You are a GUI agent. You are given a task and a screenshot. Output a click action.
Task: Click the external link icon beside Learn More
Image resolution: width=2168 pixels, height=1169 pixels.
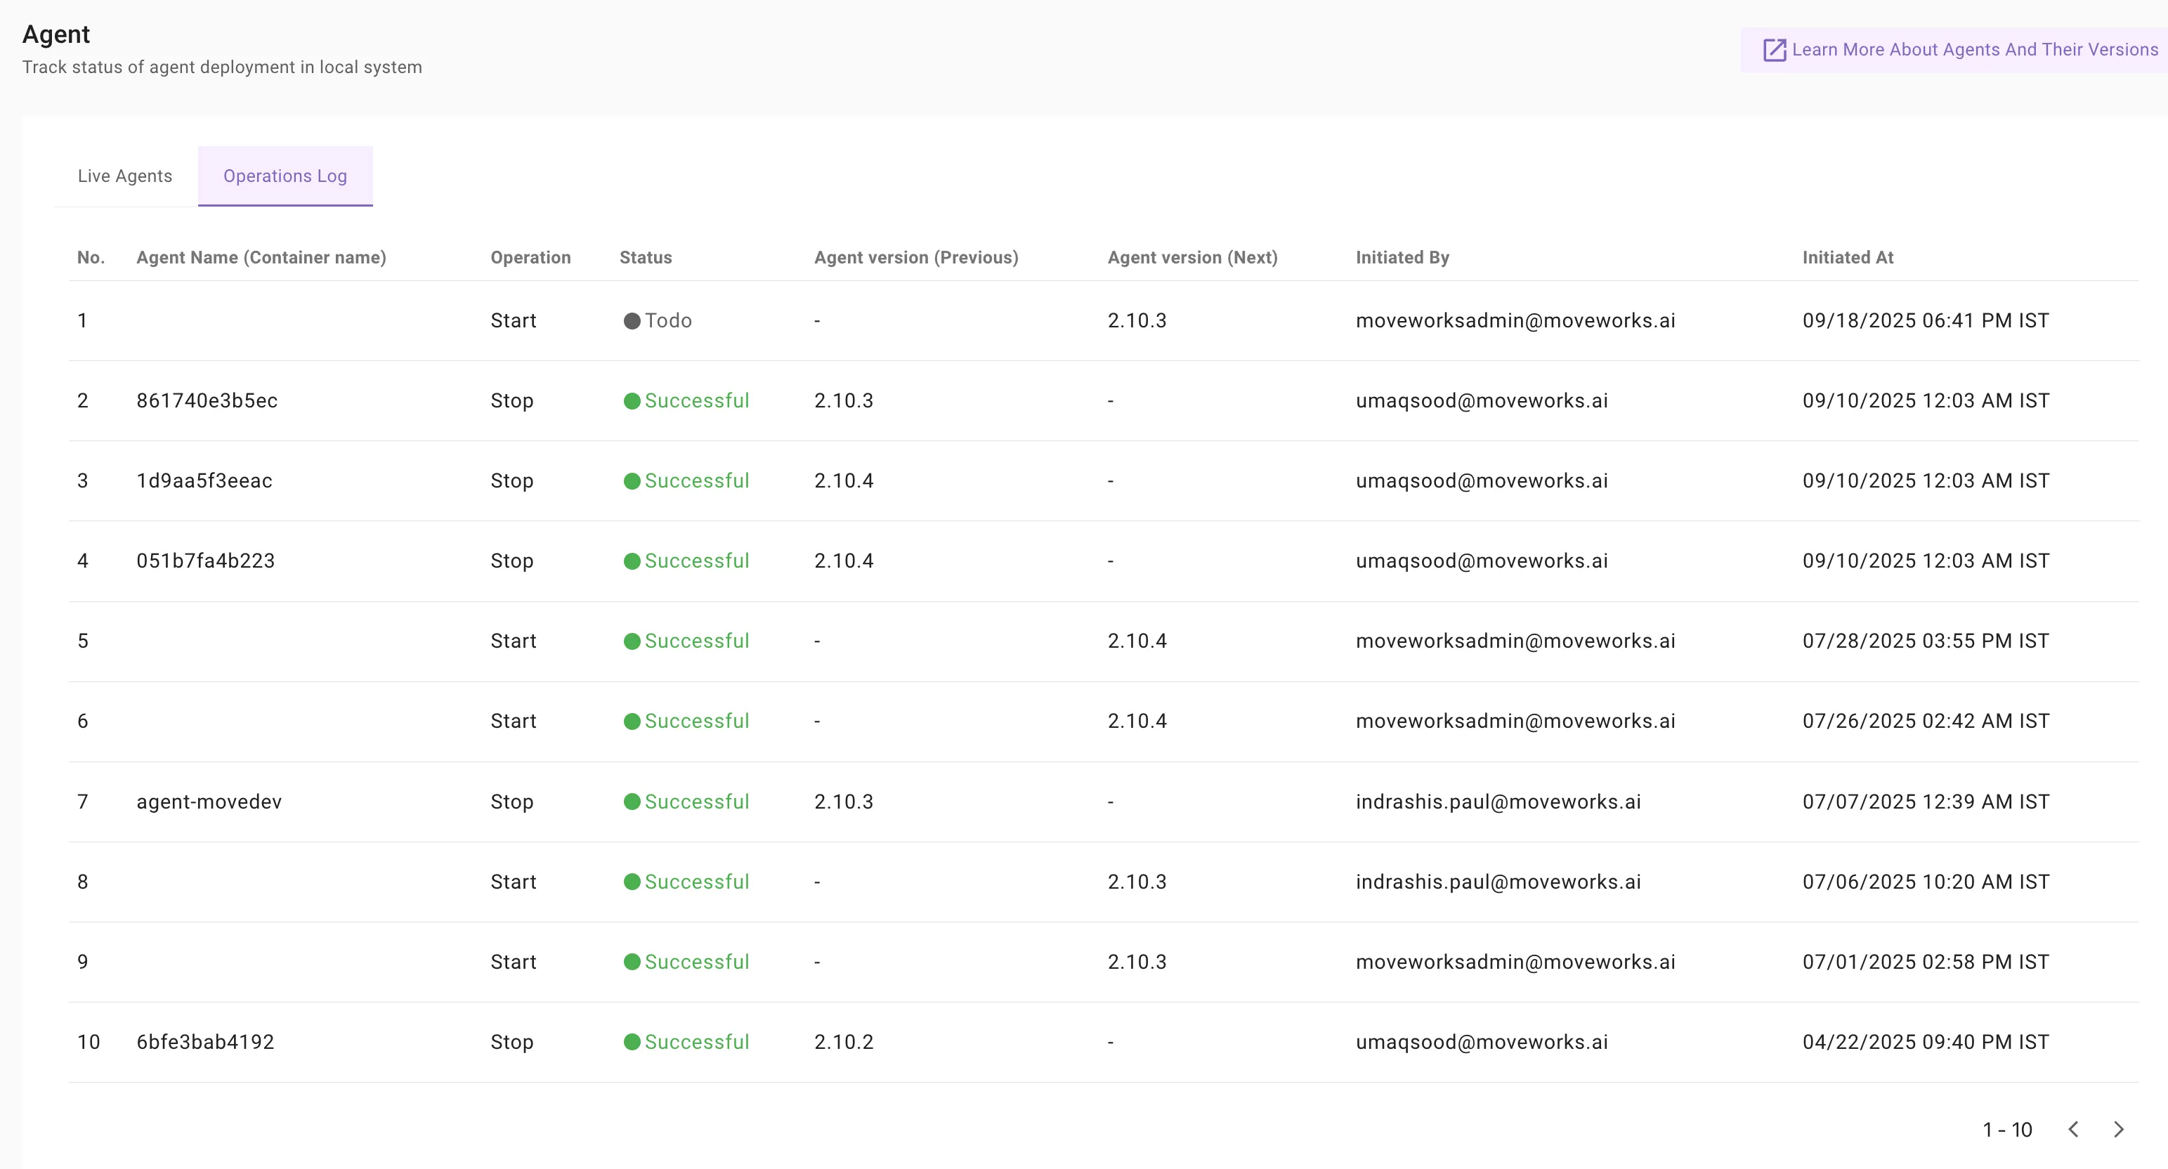click(1774, 50)
